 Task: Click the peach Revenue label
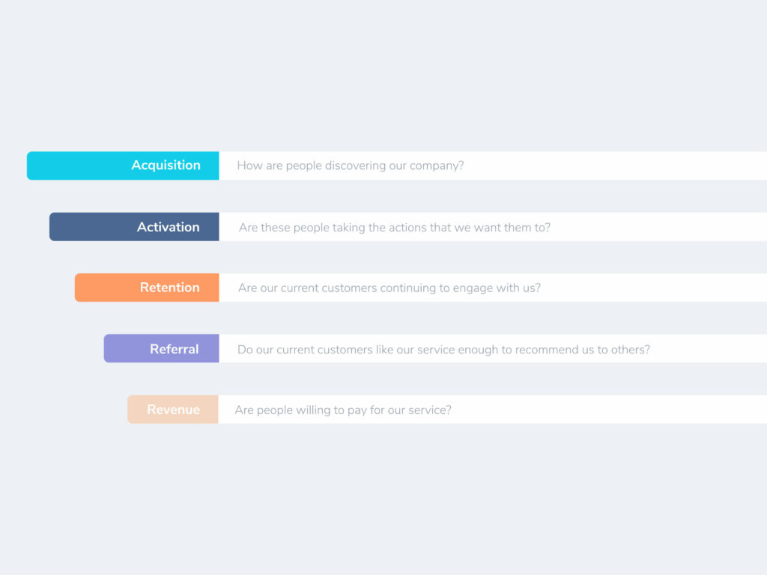173,410
